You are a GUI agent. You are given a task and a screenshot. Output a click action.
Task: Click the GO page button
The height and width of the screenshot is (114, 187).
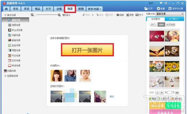pyautogui.click(x=177, y=93)
